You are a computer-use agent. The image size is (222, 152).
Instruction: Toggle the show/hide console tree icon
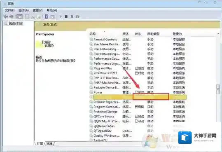coord(20,16)
